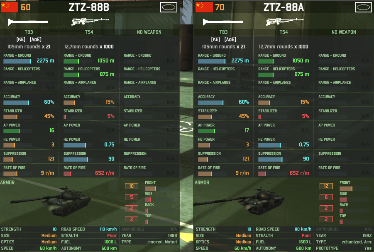Click the ZTZ-88B machine gun icon

[90, 21]
